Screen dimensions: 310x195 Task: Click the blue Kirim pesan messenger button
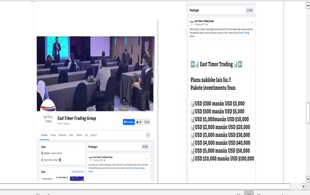pos(129,122)
